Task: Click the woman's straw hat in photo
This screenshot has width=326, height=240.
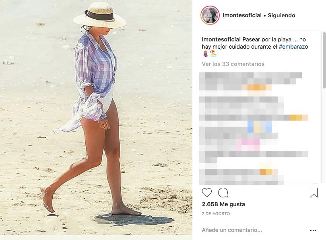Action: [x=99, y=15]
